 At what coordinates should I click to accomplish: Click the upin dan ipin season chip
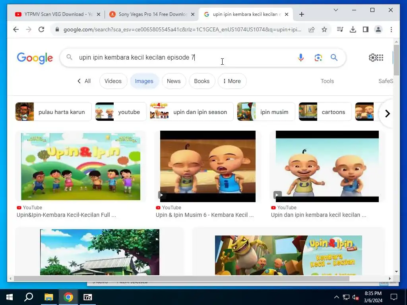192,112
